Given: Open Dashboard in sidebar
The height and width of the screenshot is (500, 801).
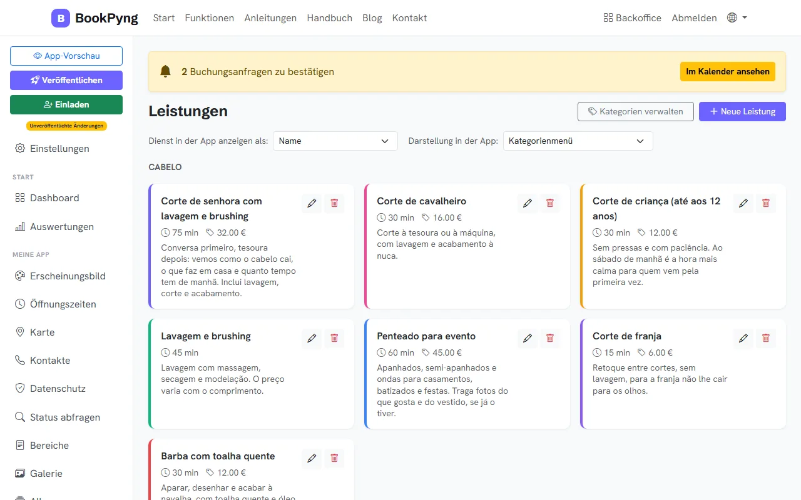Looking at the screenshot, I should click(x=66, y=198).
